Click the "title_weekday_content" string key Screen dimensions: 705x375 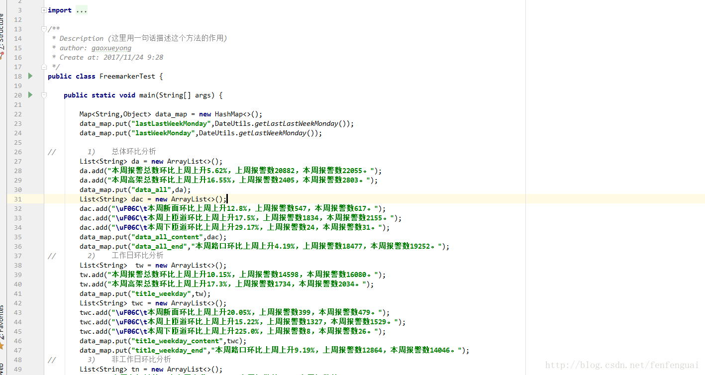(177, 341)
